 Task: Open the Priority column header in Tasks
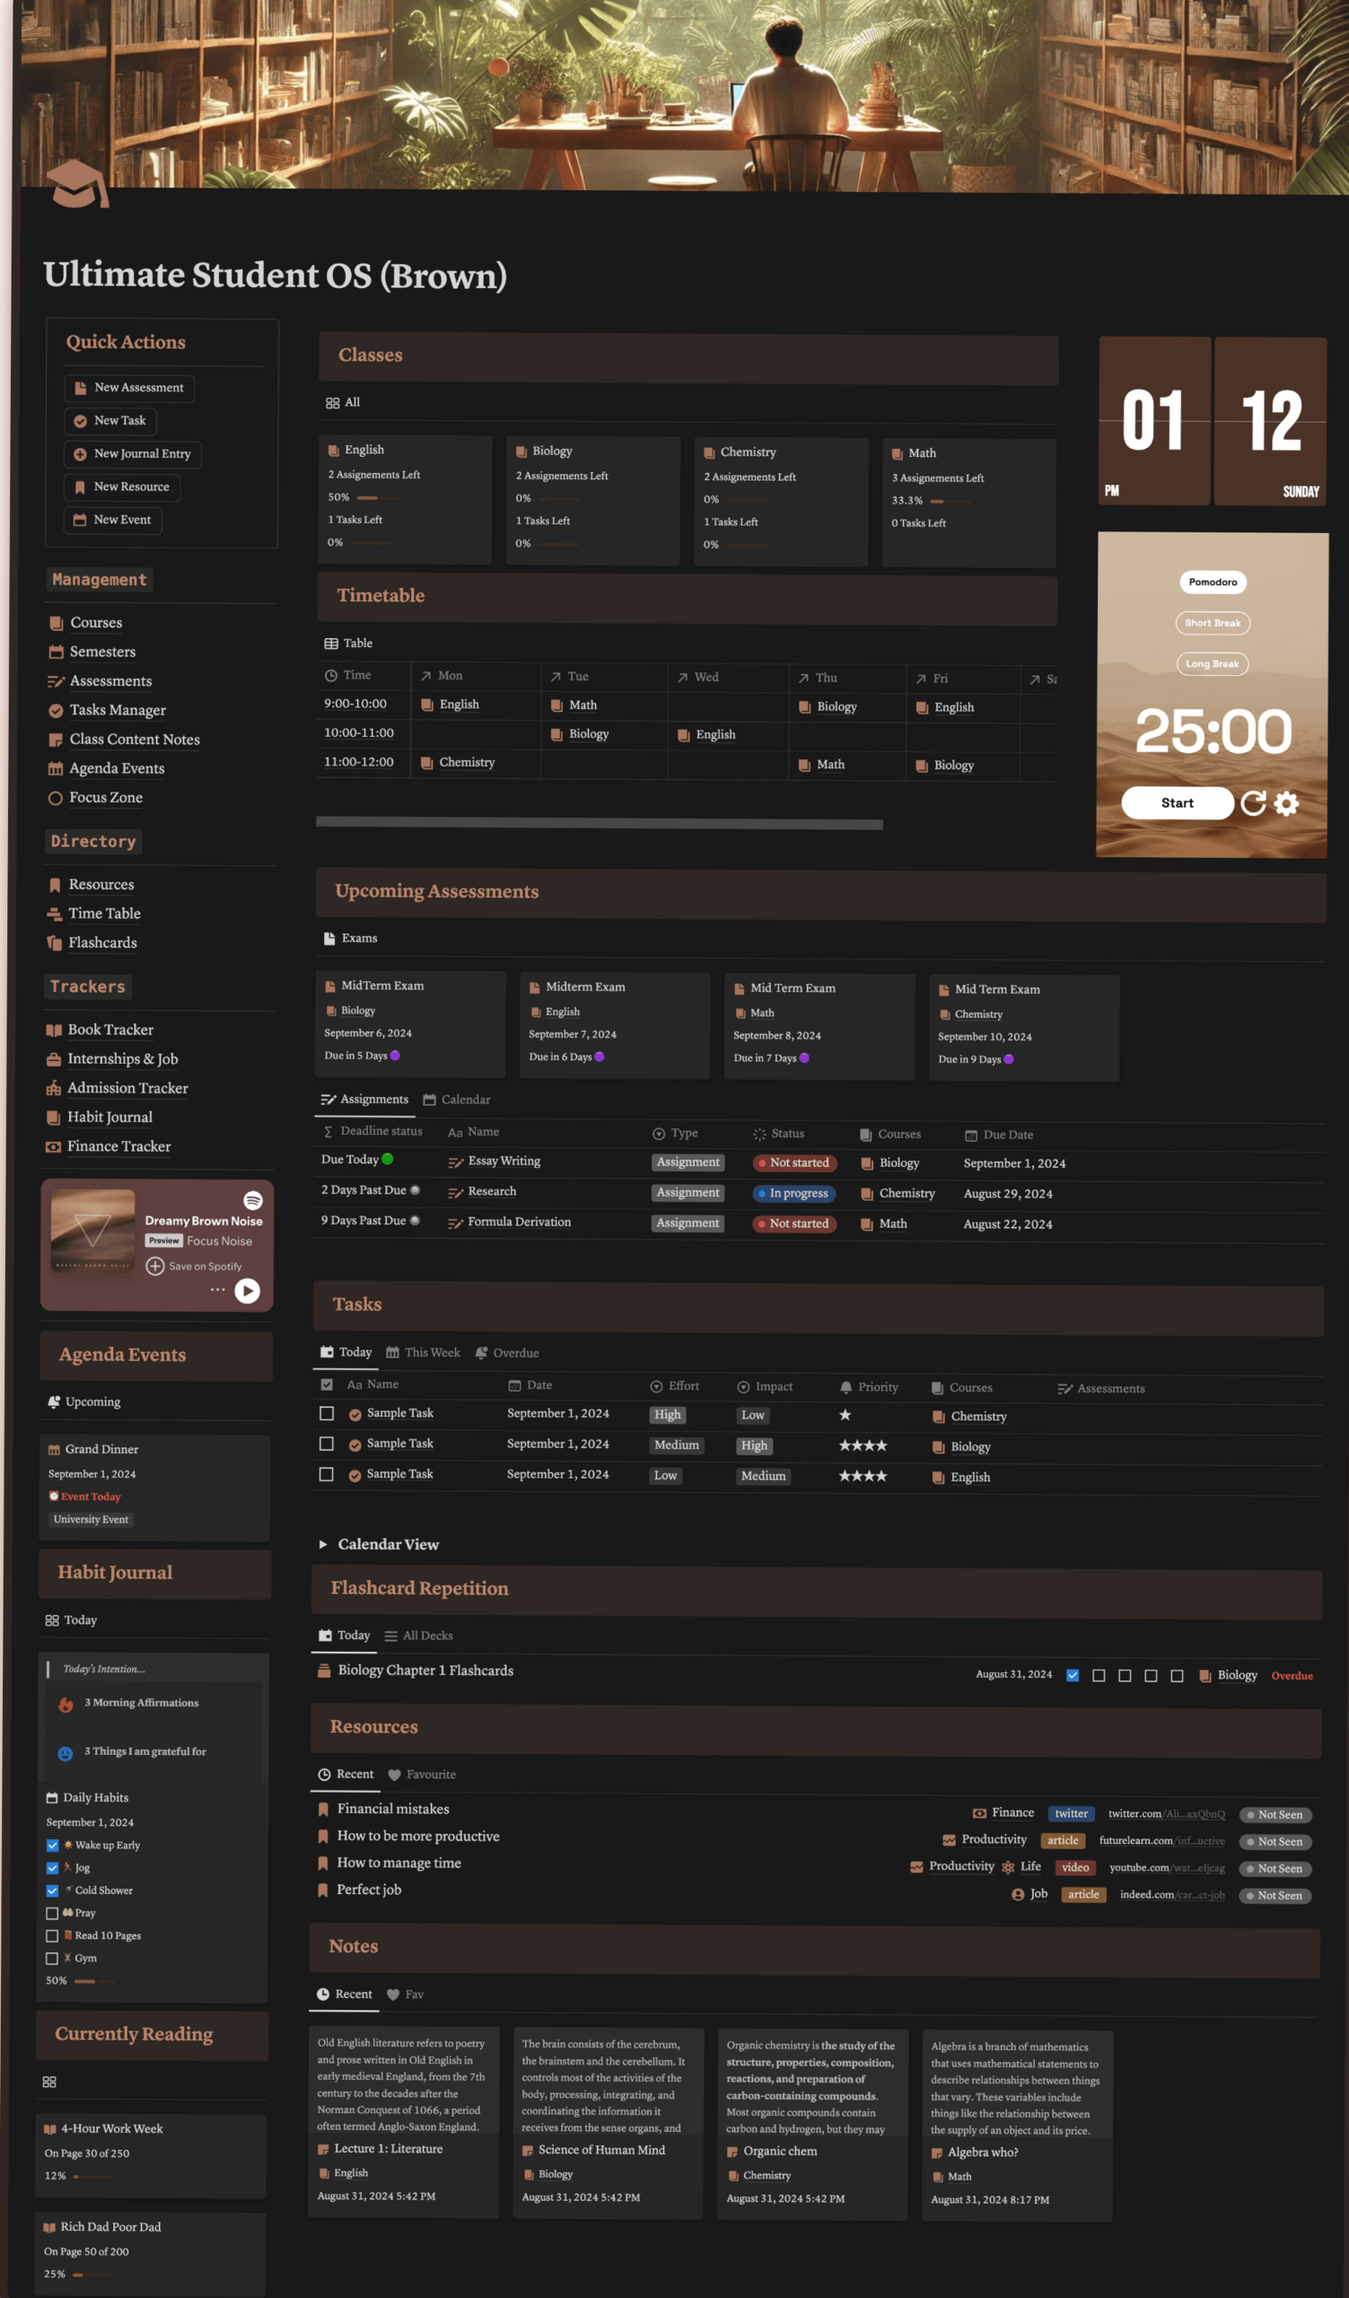click(x=869, y=1387)
